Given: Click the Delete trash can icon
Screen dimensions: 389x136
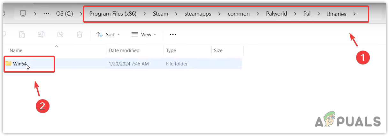Looking at the screenshot, I should 80,34.
